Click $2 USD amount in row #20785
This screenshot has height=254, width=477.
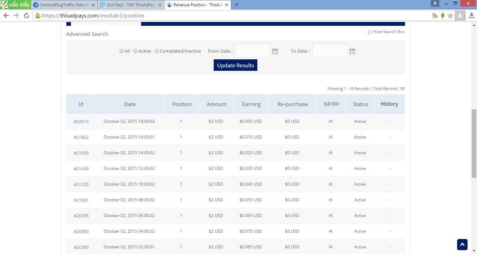pyautogui.click(x=216, y=216)
